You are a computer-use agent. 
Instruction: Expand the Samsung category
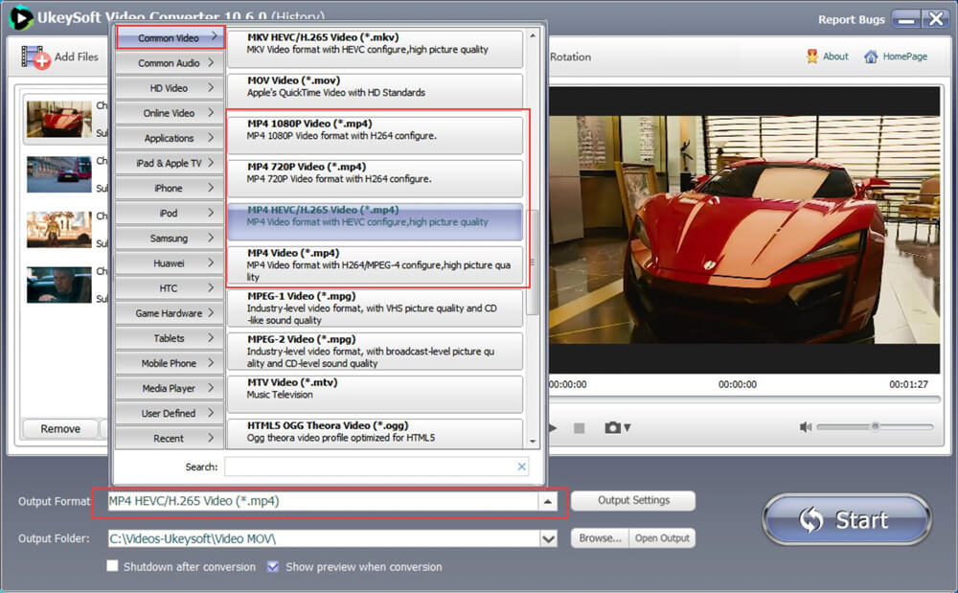click(x=170, y=239)
